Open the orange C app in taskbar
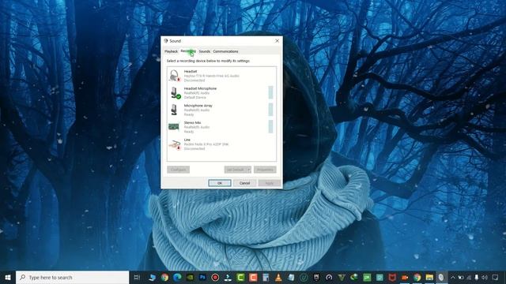Viewport: 506px width, 284px height. point(253,277)
